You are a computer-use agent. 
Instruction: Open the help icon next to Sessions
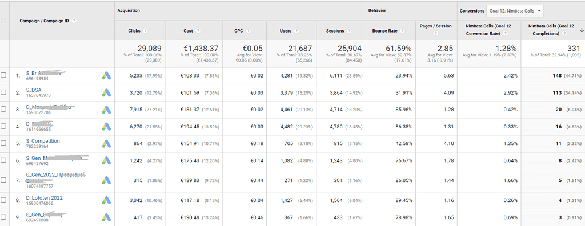[x=349, y=31]
